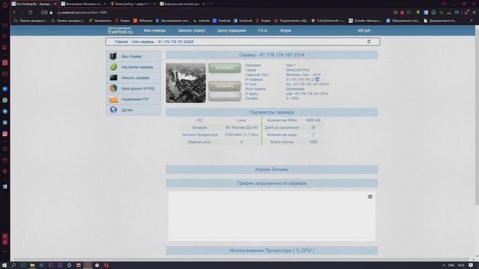The height and width of the screenshot is (269, 479).
Task: Open taskbar search magnifier
Action: 13,265
